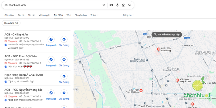Open the Web results tab

coord(69,15)
